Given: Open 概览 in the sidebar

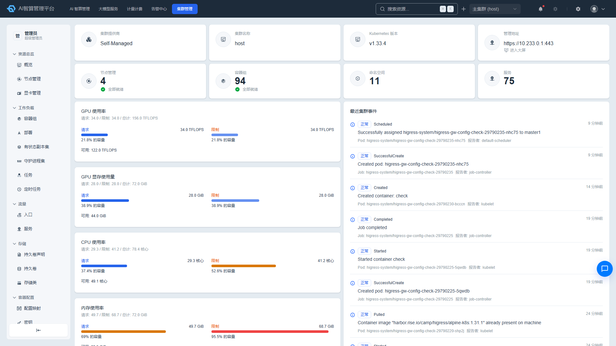Looking at the screenshot, I should pyautogui.click(x=28, y=65).
